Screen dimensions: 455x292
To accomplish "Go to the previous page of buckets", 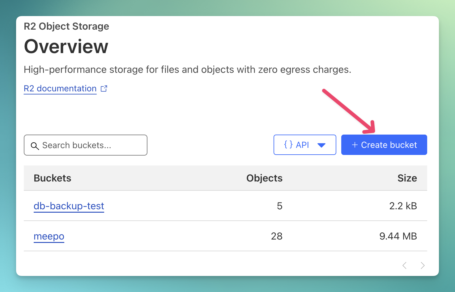I will coord(405,265).
